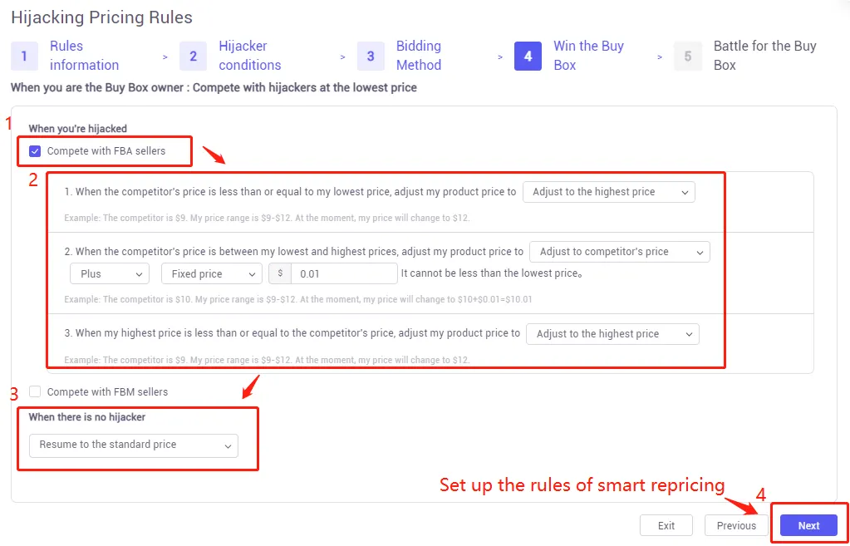Expand the Resume to the standard price dropdown

[133, 445]
